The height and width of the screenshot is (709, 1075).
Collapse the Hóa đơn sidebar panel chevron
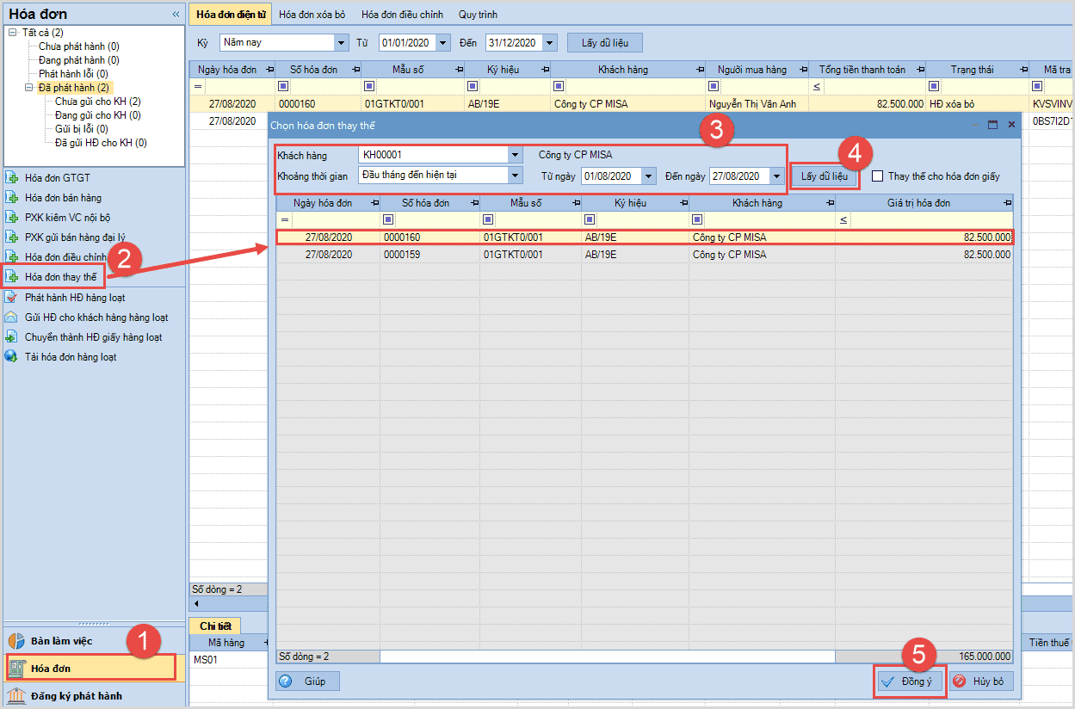coord(176,14)
